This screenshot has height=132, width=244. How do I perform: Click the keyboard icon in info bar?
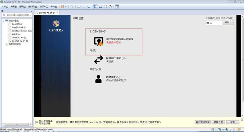pos(36,122)
